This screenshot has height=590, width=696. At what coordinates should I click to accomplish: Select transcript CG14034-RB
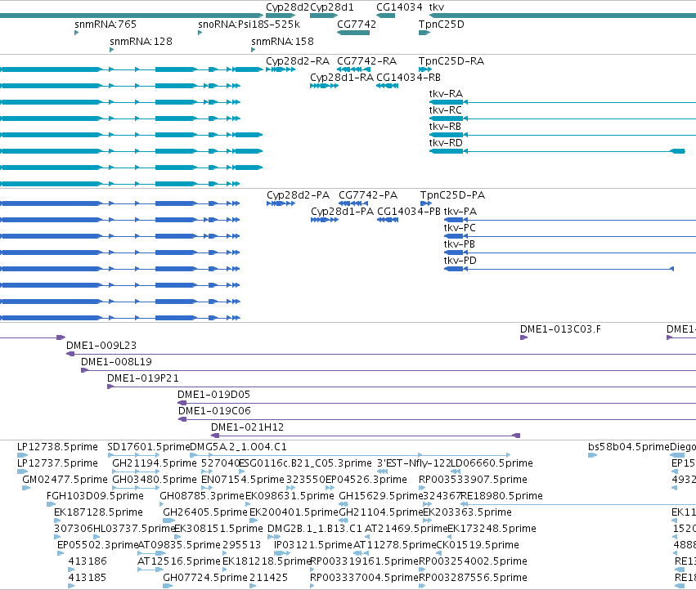387,86
